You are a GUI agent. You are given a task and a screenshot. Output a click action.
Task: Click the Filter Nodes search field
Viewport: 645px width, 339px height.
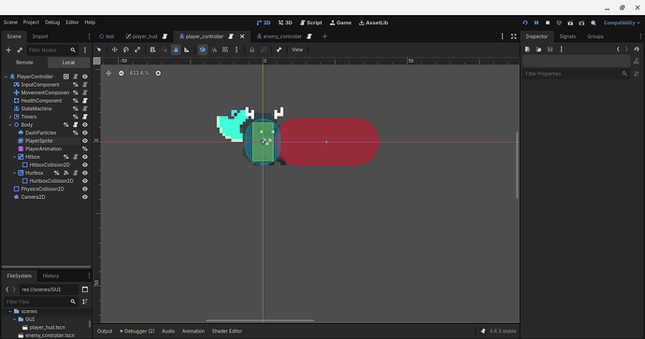click(x=52, y=50)
